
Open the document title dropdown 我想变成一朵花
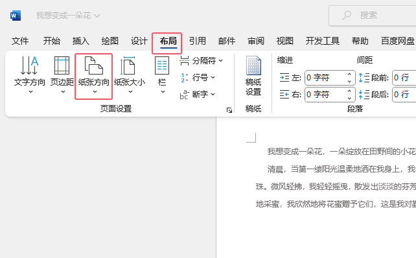tap(68, 16)
